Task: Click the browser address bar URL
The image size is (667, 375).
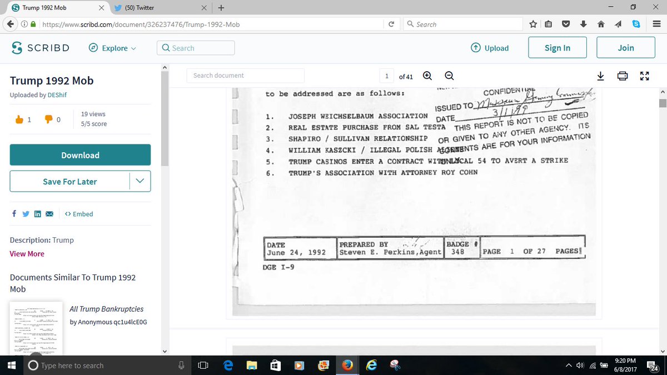Action: coord(141,24)
